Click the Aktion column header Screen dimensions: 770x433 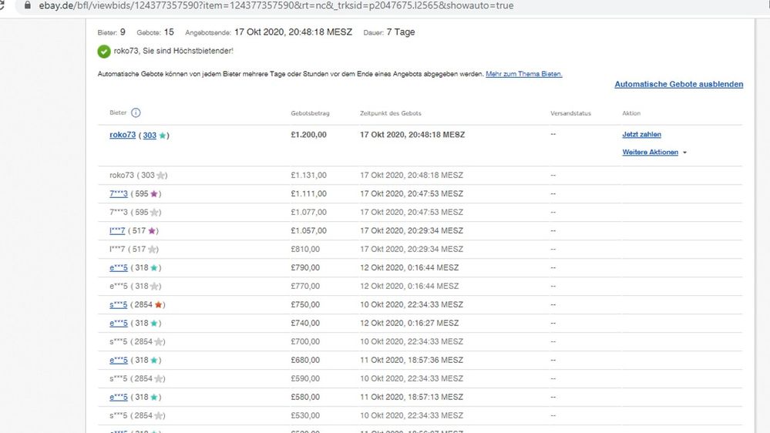tap(631, 113)
